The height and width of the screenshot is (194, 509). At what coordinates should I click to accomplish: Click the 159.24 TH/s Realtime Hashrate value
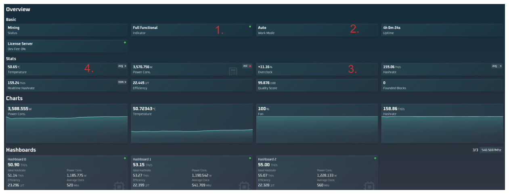pos(17,83)
